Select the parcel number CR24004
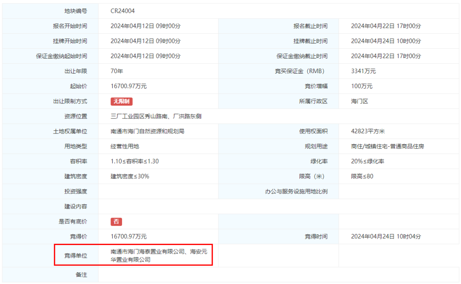This screenshot has height=284, width=461. [x=123, y=11]
